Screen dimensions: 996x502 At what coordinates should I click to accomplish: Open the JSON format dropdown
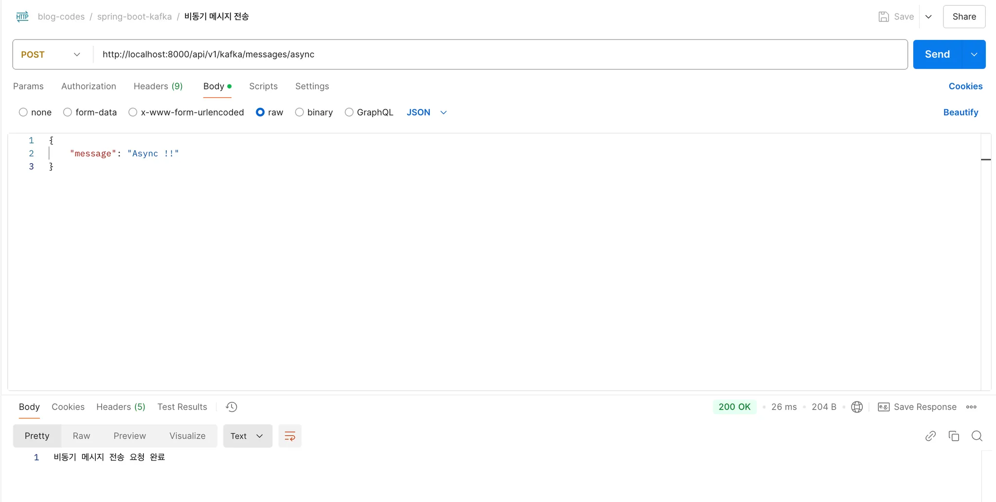pos(427,112)
